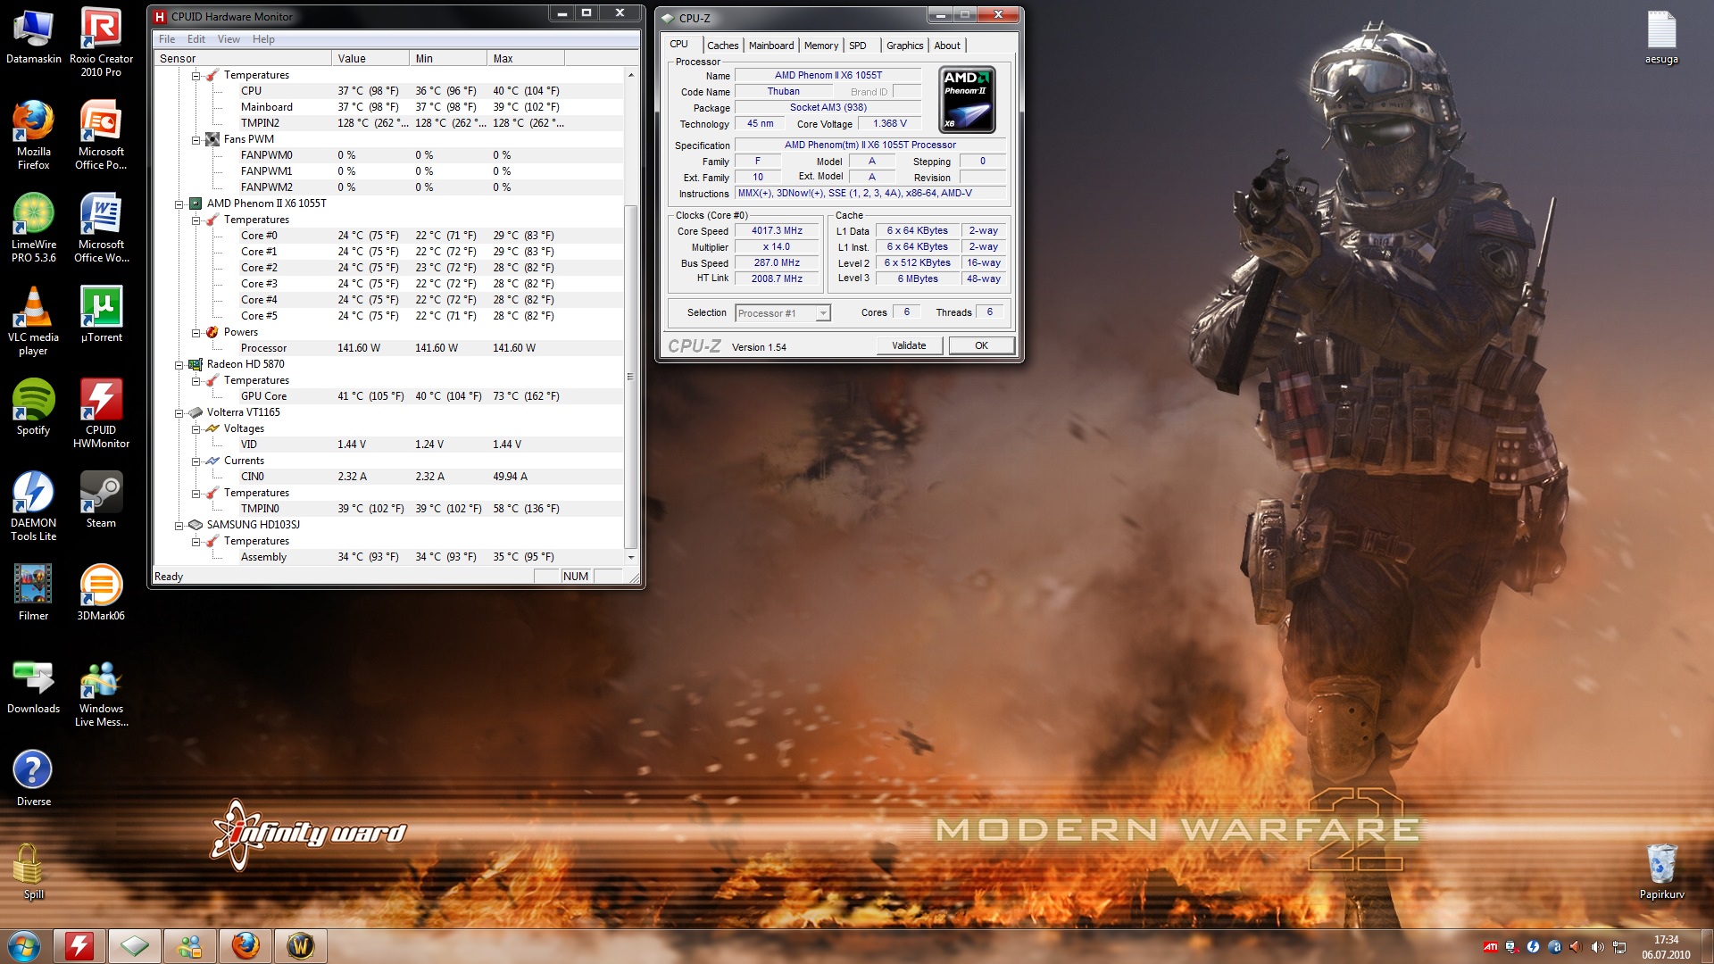Open the Processor #1 selection dropdown

point(783,312)
